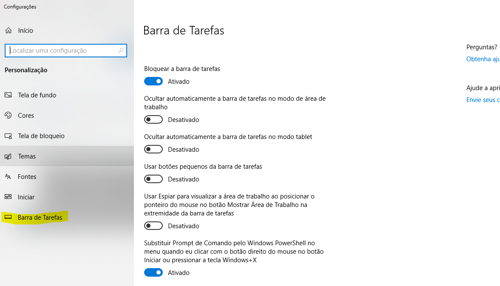
Task: Click the Início home icon
Action: (9, 31)
